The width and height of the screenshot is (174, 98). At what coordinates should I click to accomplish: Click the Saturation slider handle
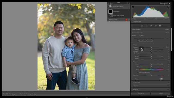tap(151, 75)
